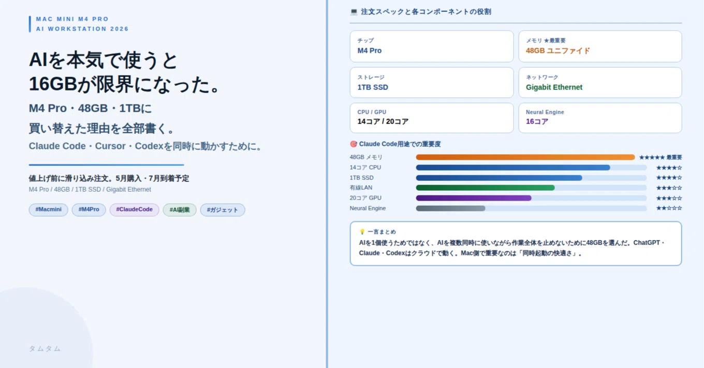
Task: Click the star rating in the 14コア CPU row
Action: 669,167
